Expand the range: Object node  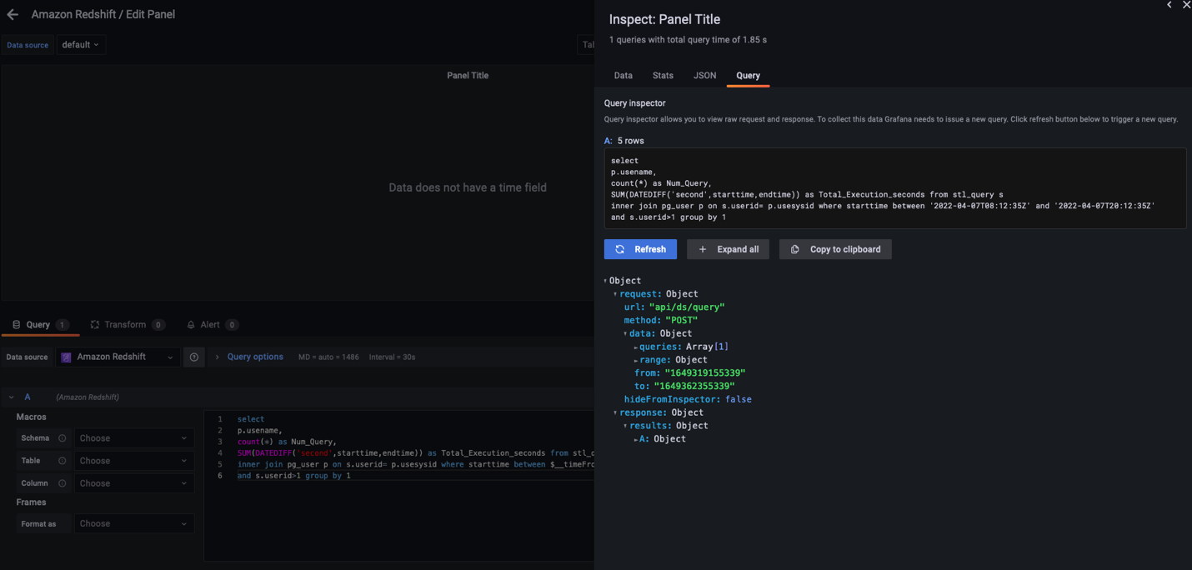pos(636,361)
